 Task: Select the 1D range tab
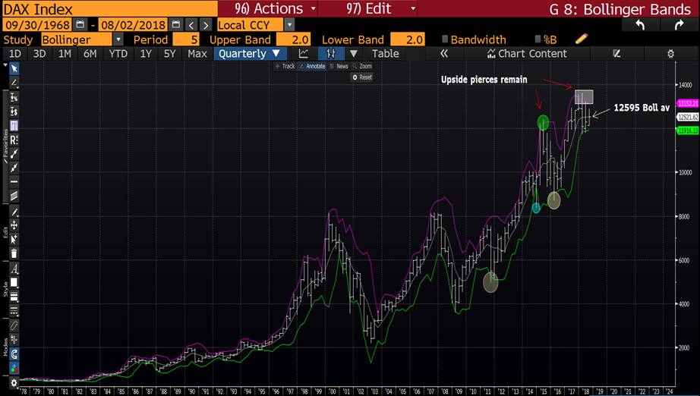click(x=14, y=54)
